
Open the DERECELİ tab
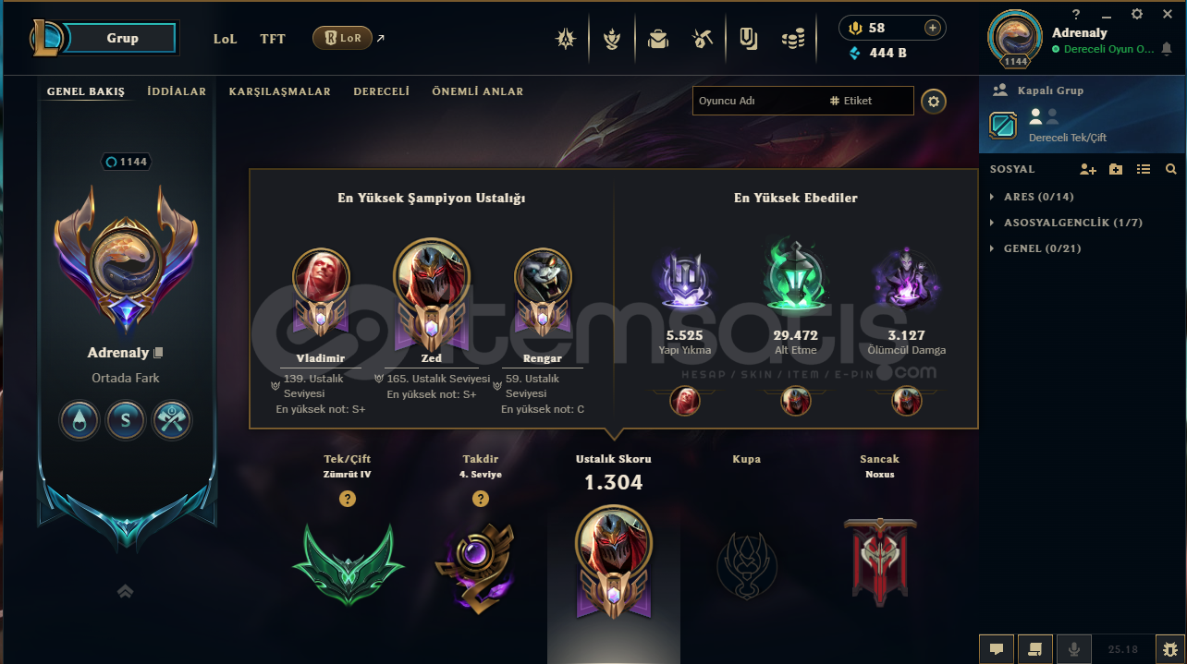pos(382,91)
